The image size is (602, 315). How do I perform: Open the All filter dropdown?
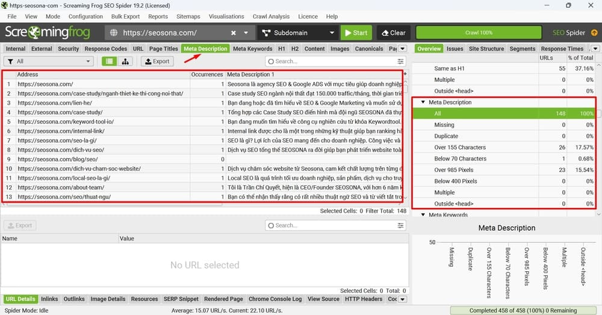point(49,61)
